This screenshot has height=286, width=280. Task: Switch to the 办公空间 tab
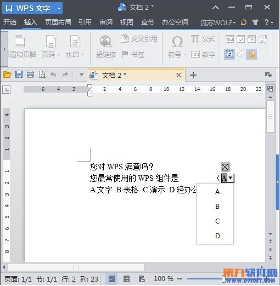[175, 22]
